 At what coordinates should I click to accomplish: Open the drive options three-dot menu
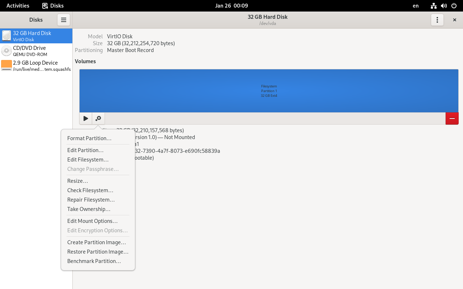437,20
